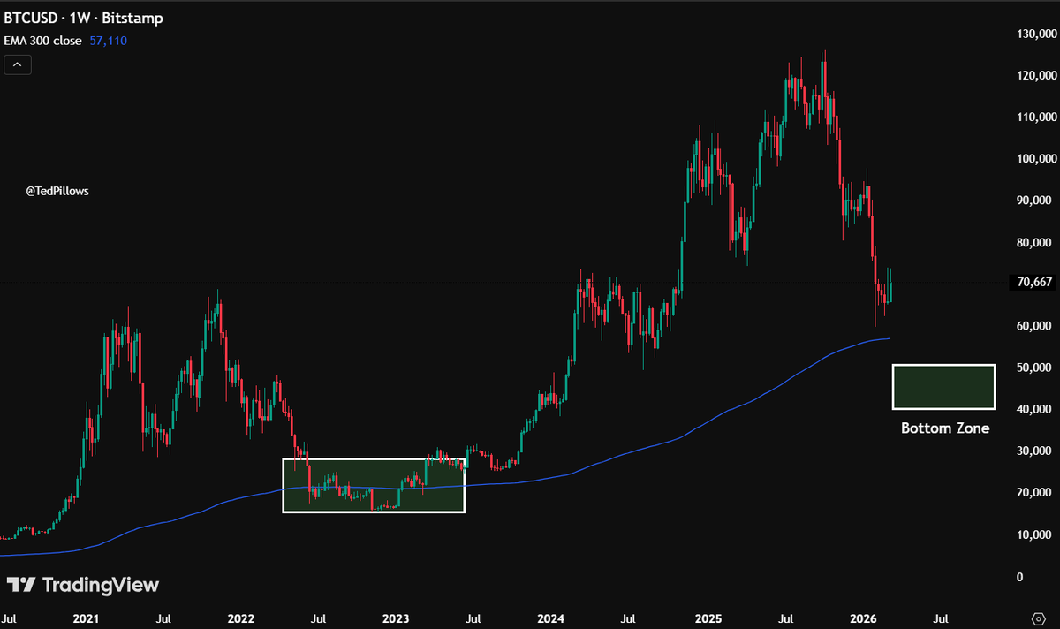This screenshot has height=629, width=1060.
Task: Select the EMA 300 close indicator label
Action: pos(42,40)
